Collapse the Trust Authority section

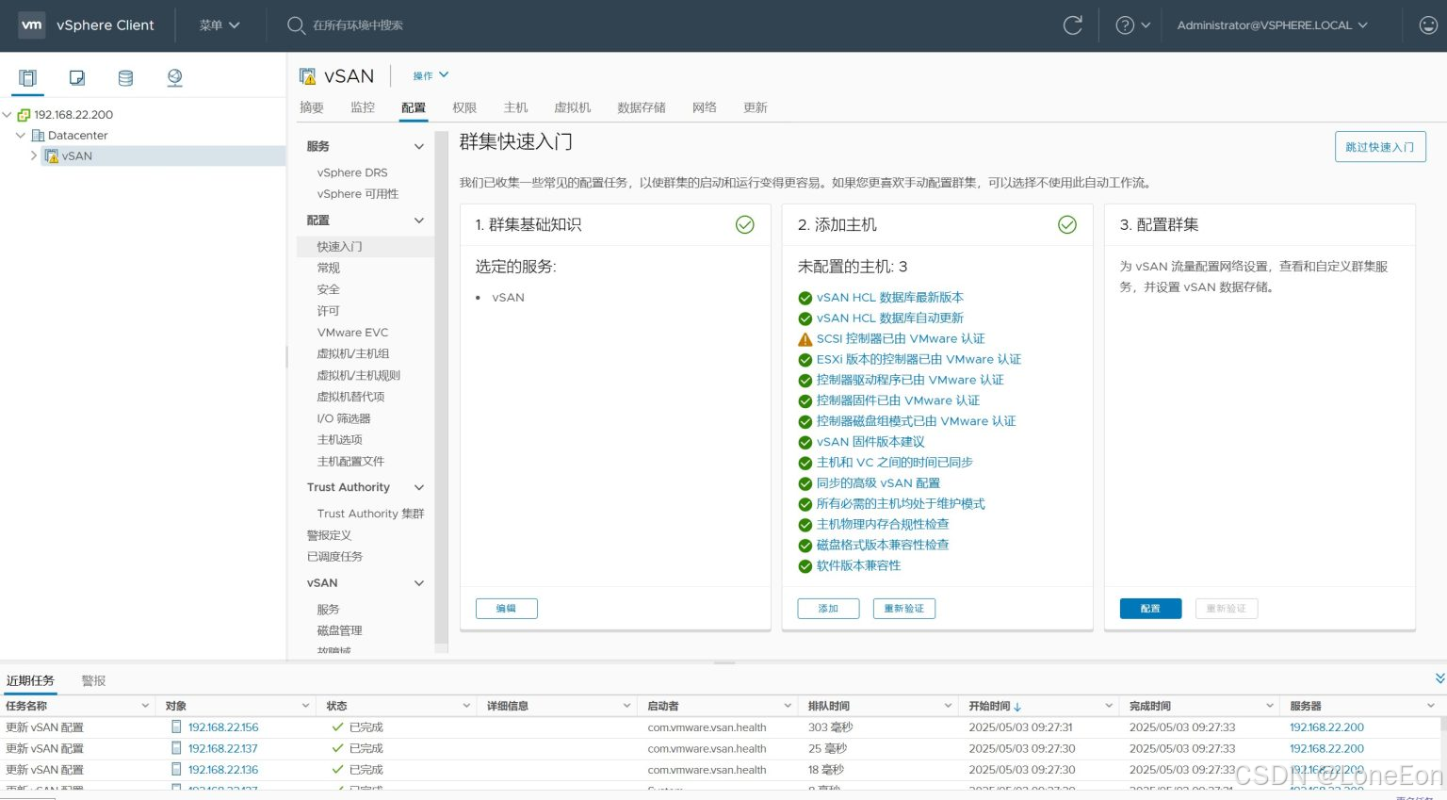point(419,487)
